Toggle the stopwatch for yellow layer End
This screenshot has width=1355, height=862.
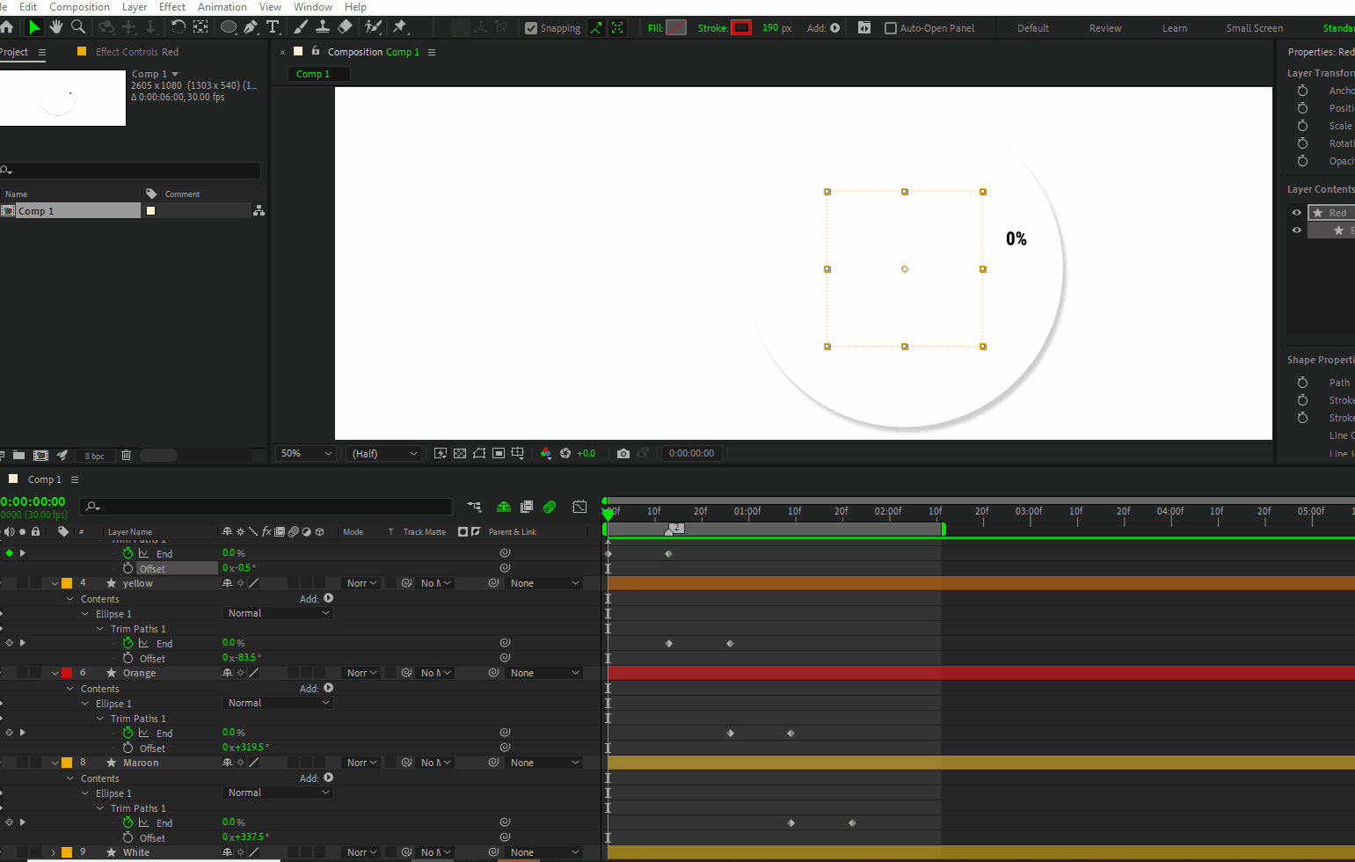[128, 643]
